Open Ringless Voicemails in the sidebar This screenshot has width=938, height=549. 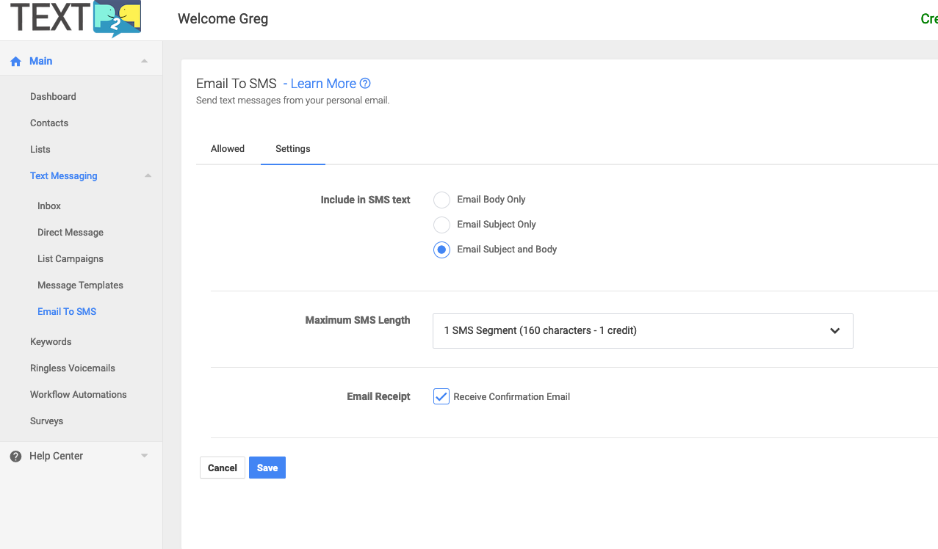pos(73,368)
